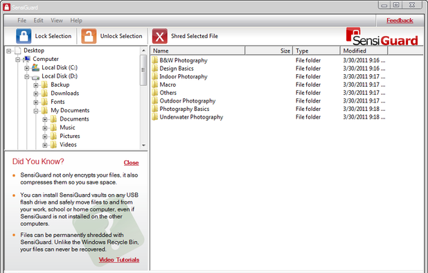Image resolution: width=428 pixels, height=273 pixels.
Task: Collapse the My Documents folder node
Action: (36, 111)
